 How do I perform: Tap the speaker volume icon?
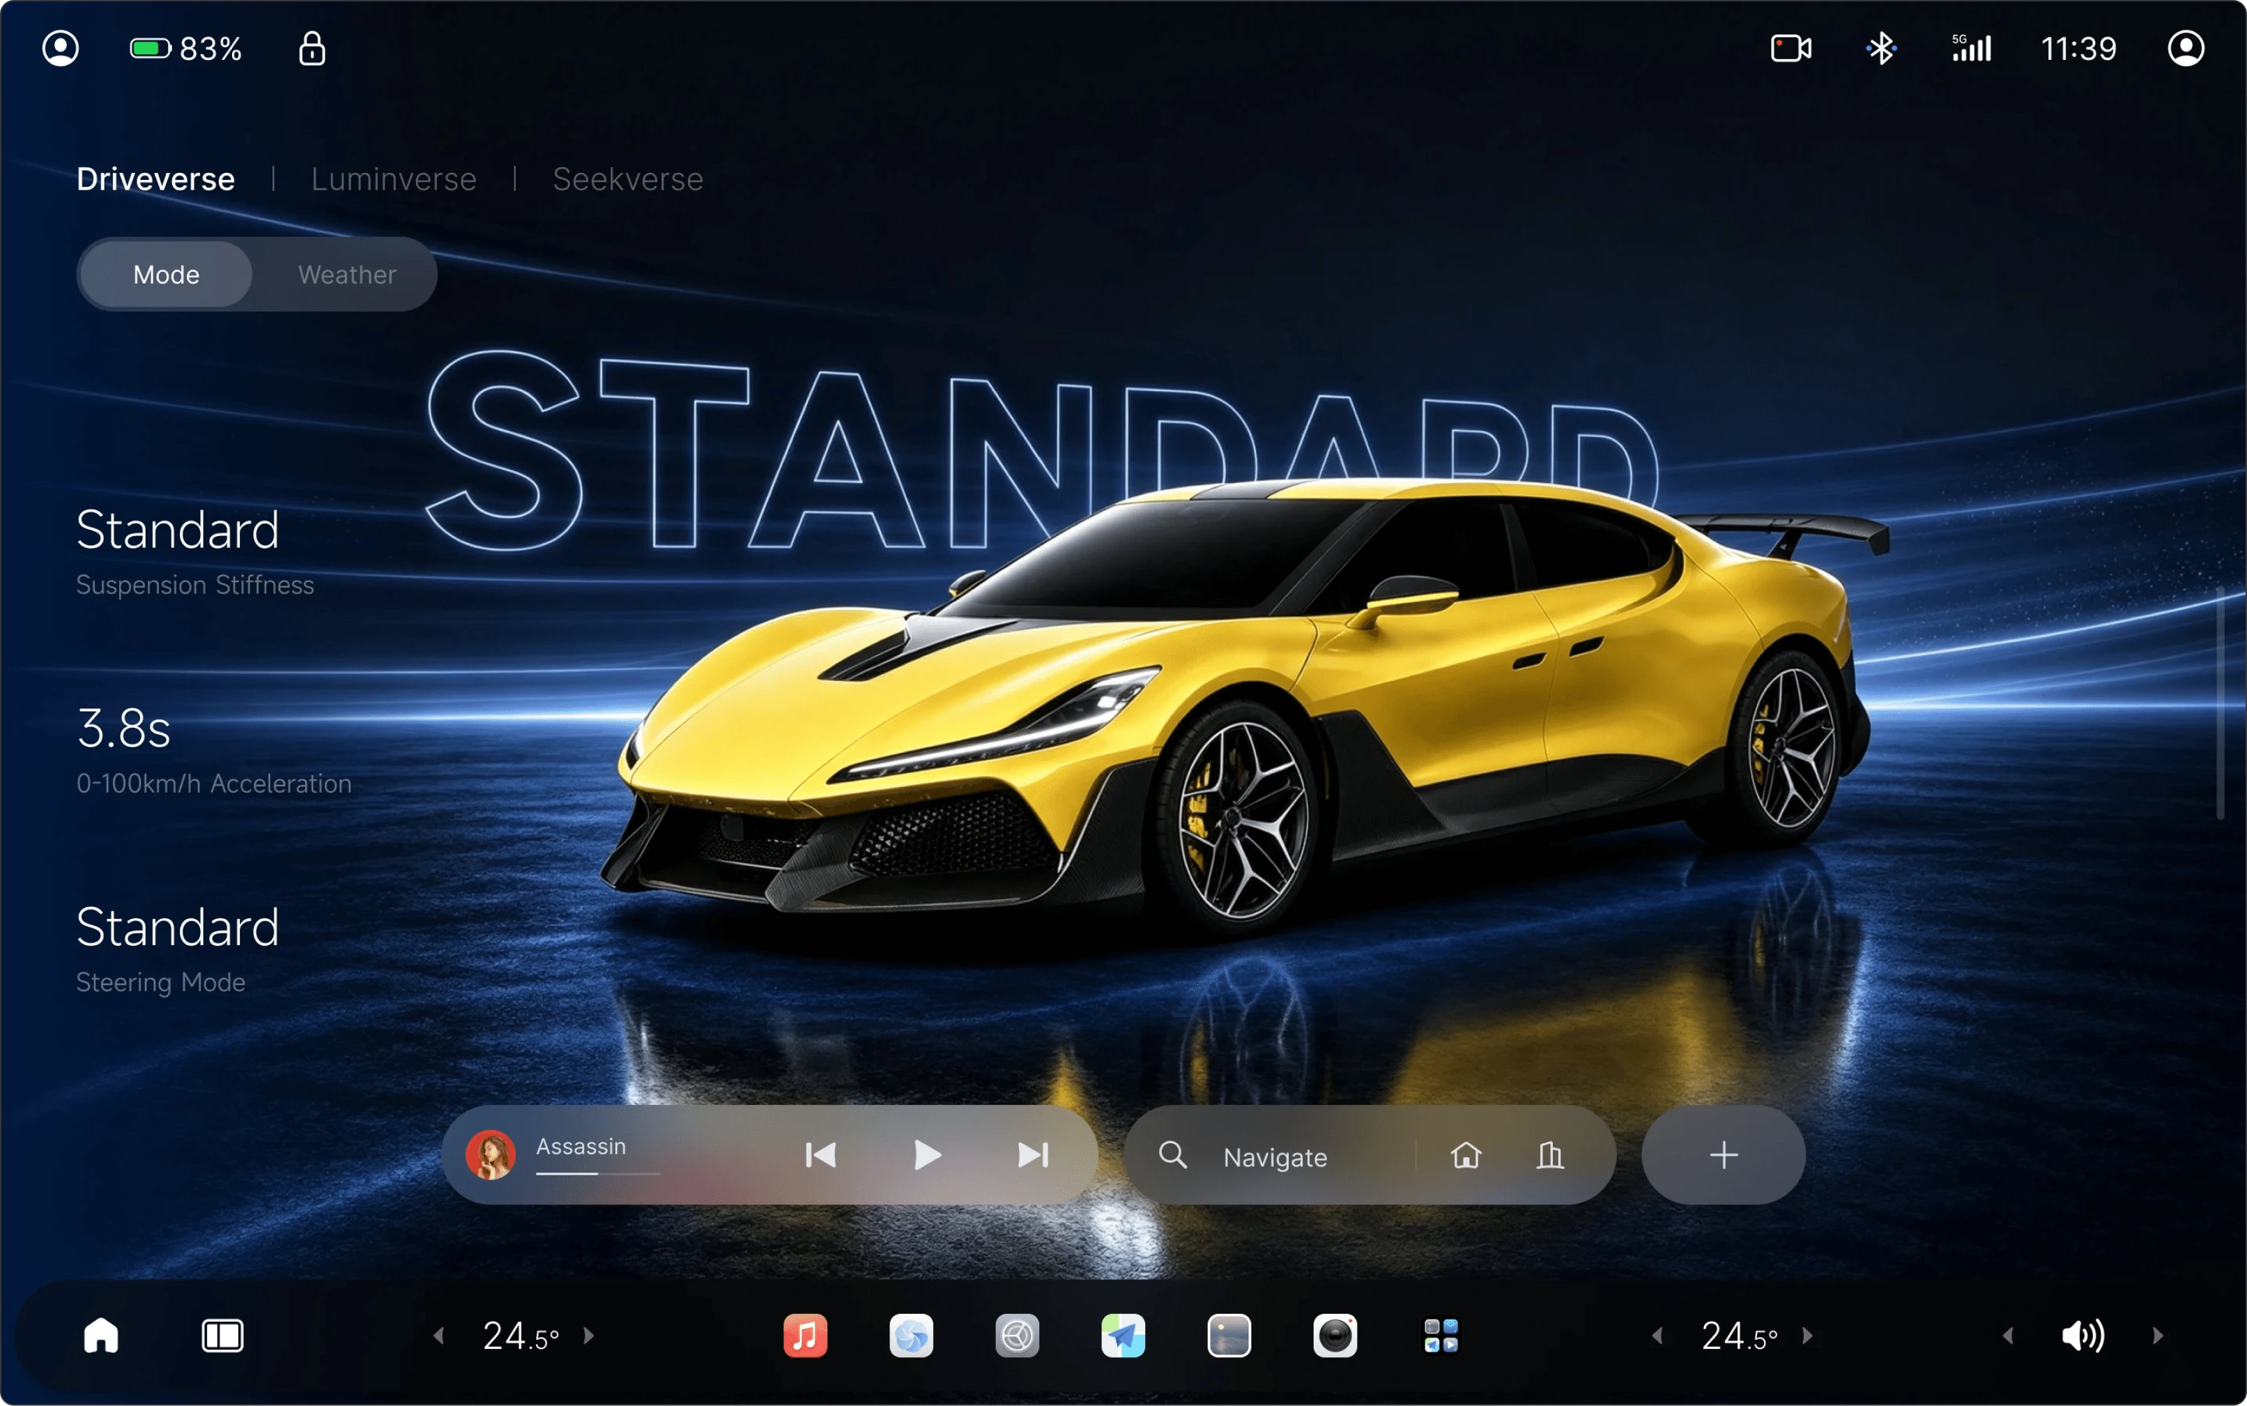(x=2083, y=1336)
